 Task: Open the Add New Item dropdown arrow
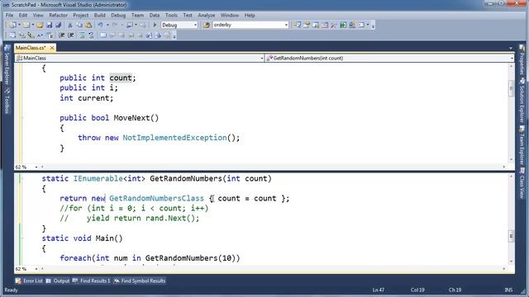point(33,25)
